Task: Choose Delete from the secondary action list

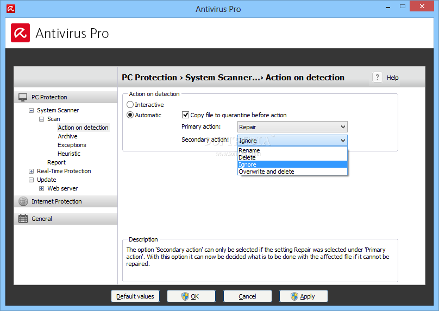Action: coord(292,157)
